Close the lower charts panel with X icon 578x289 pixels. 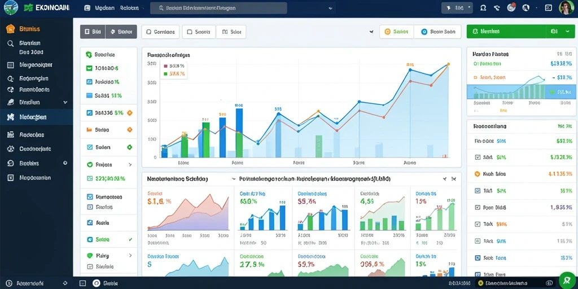[454, 179]
